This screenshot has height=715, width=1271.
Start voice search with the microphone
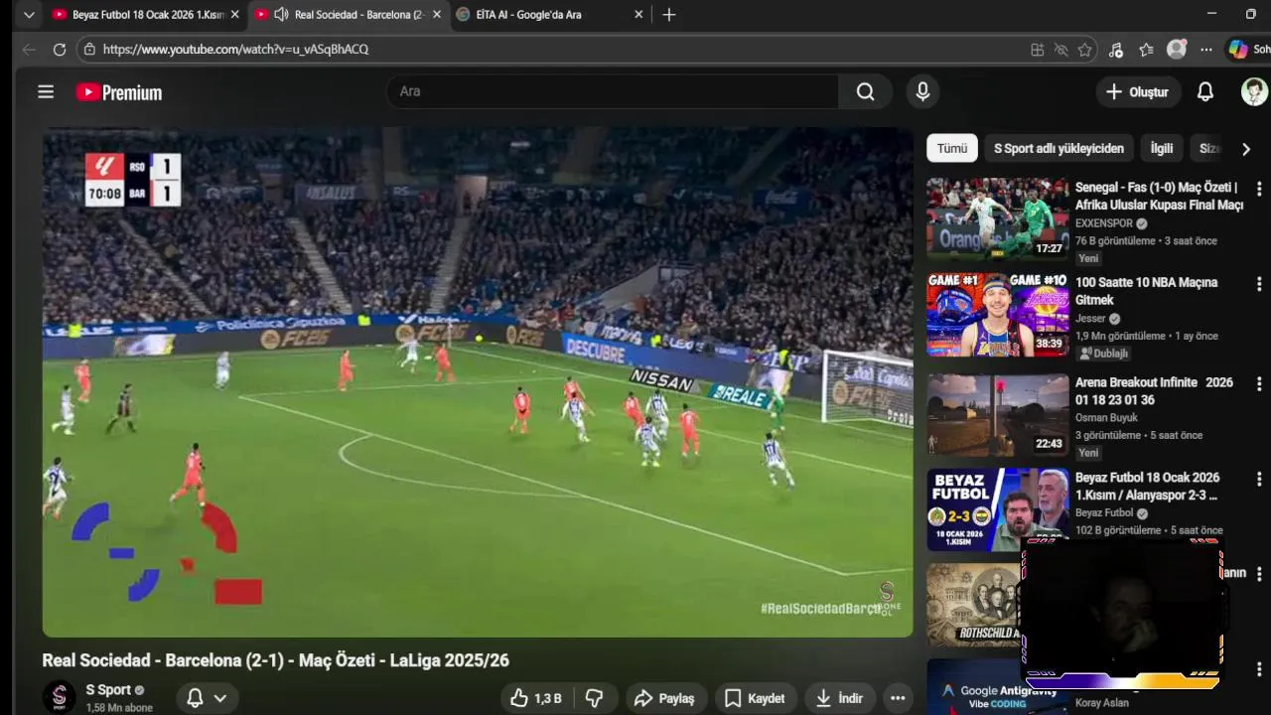click(x=923, y=91)
